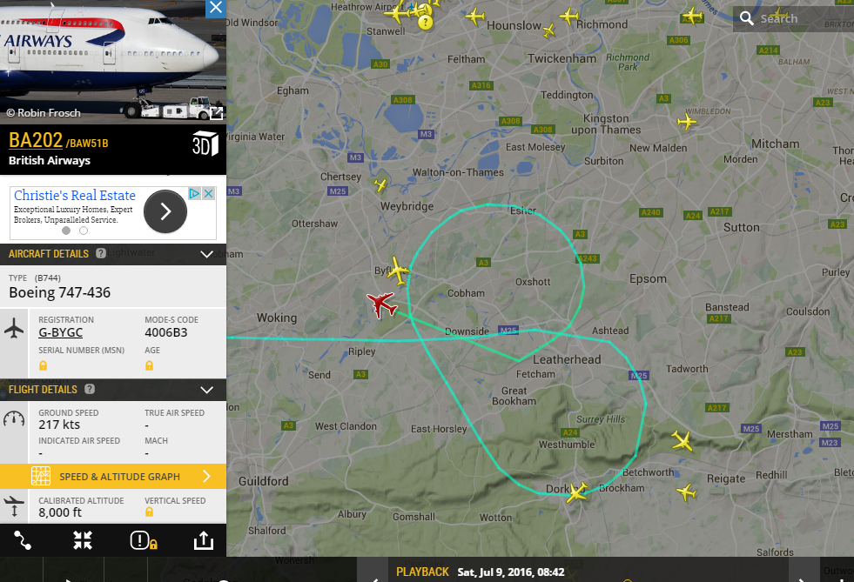Image resolution: width=854 pixels, height=582 pixels.
Task: Open the 3D view icon
Action: pyautogui.click(x=205, y=144)
